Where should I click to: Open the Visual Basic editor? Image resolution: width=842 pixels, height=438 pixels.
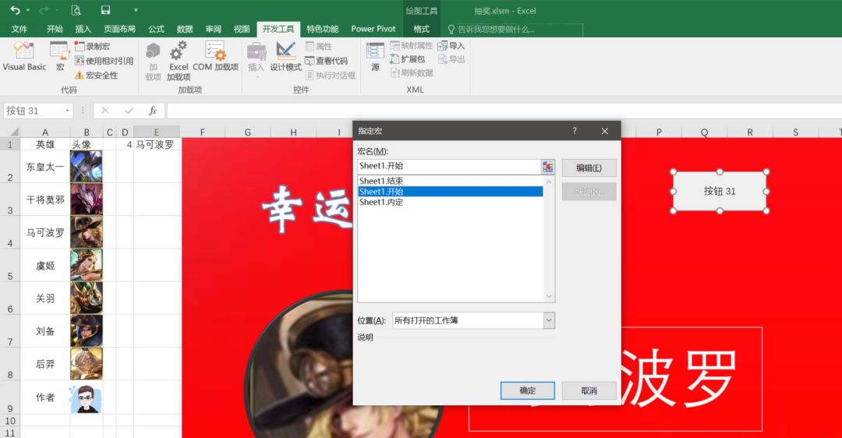coord(24,56)
